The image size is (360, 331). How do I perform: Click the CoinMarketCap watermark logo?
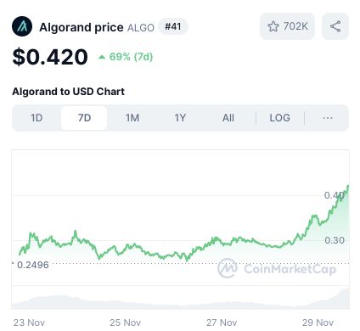click(x=228, y=268)
